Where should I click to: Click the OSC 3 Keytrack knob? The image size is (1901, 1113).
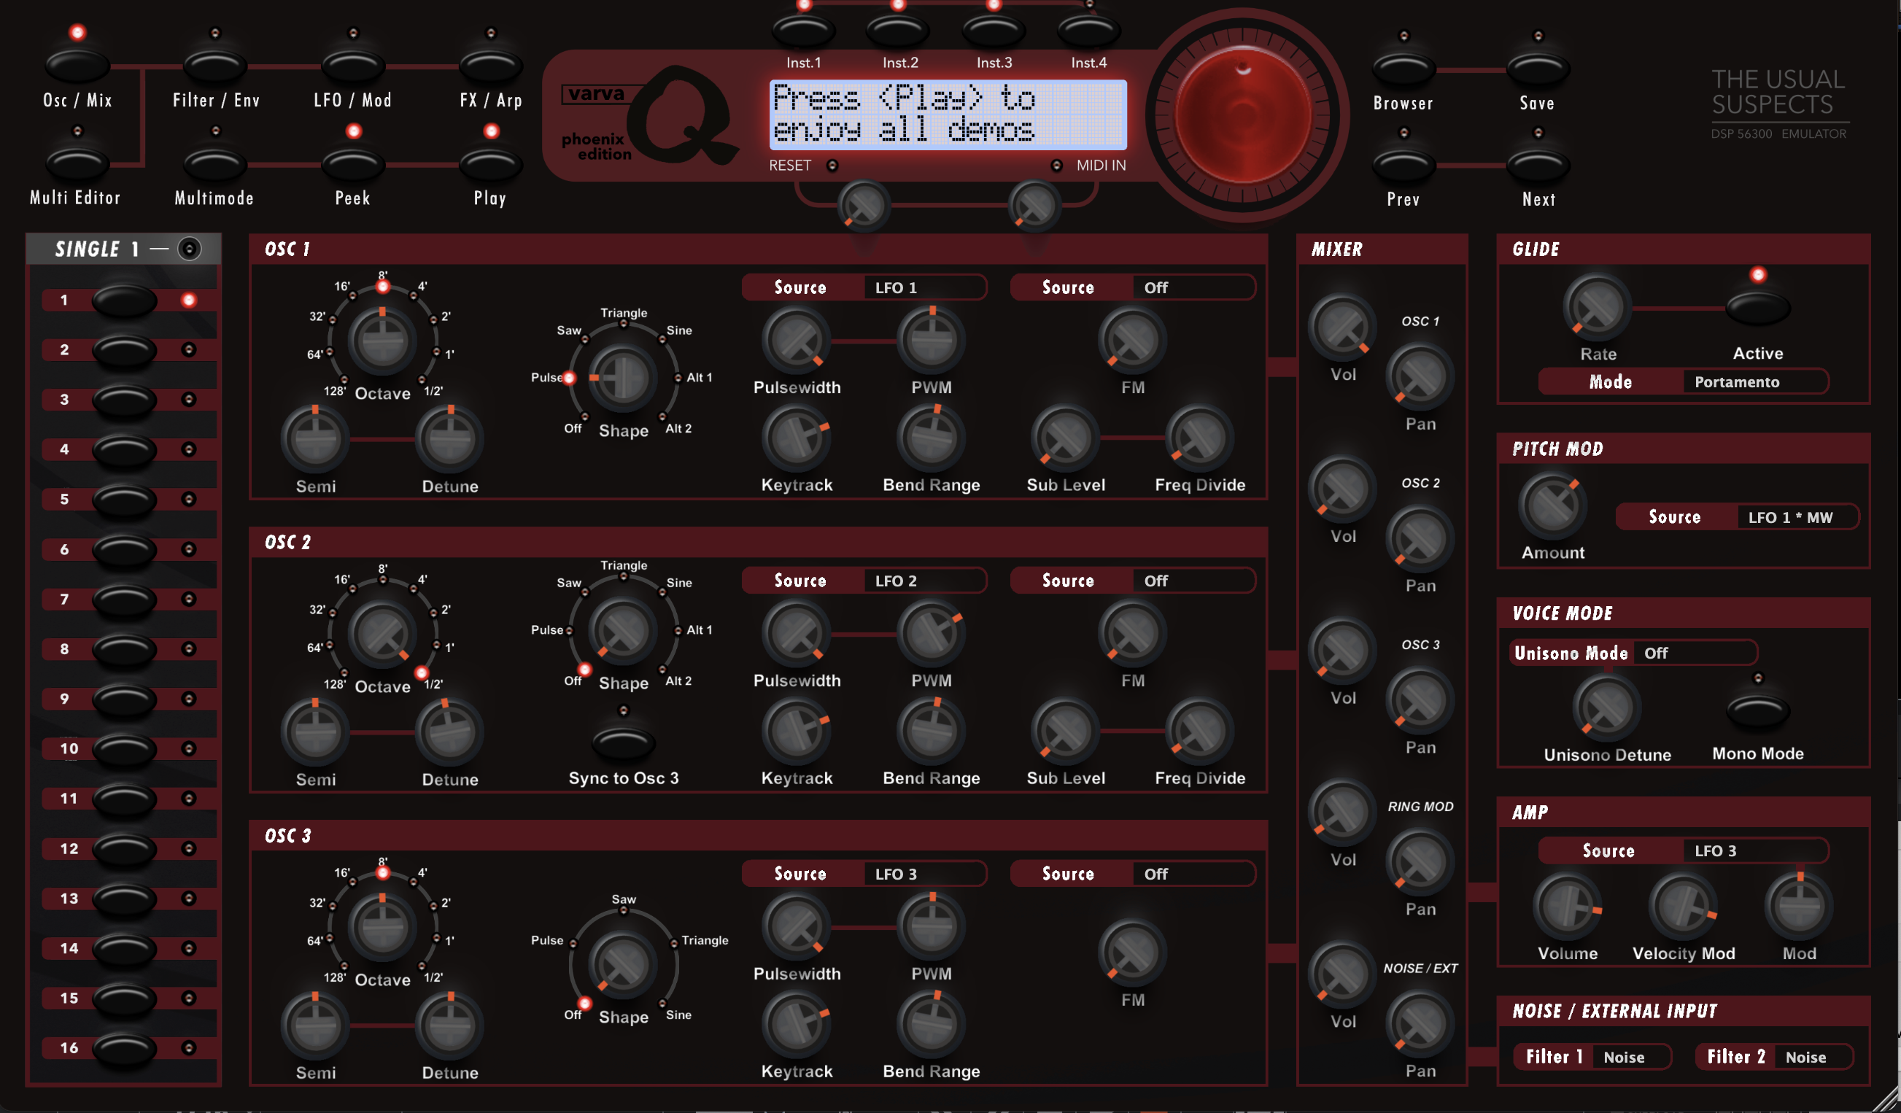pyautogui.click(x=796, y=1025)
